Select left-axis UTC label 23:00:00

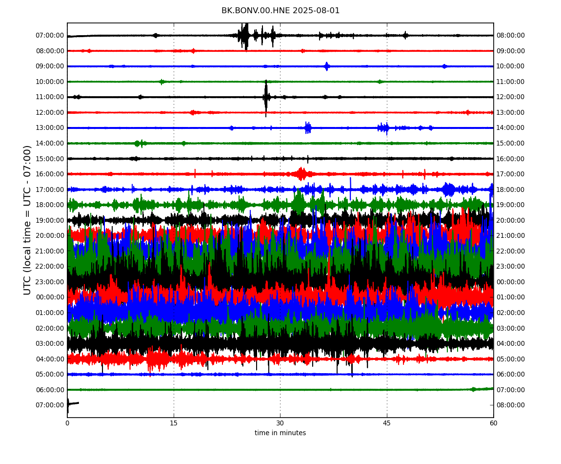tap(50, 282)
